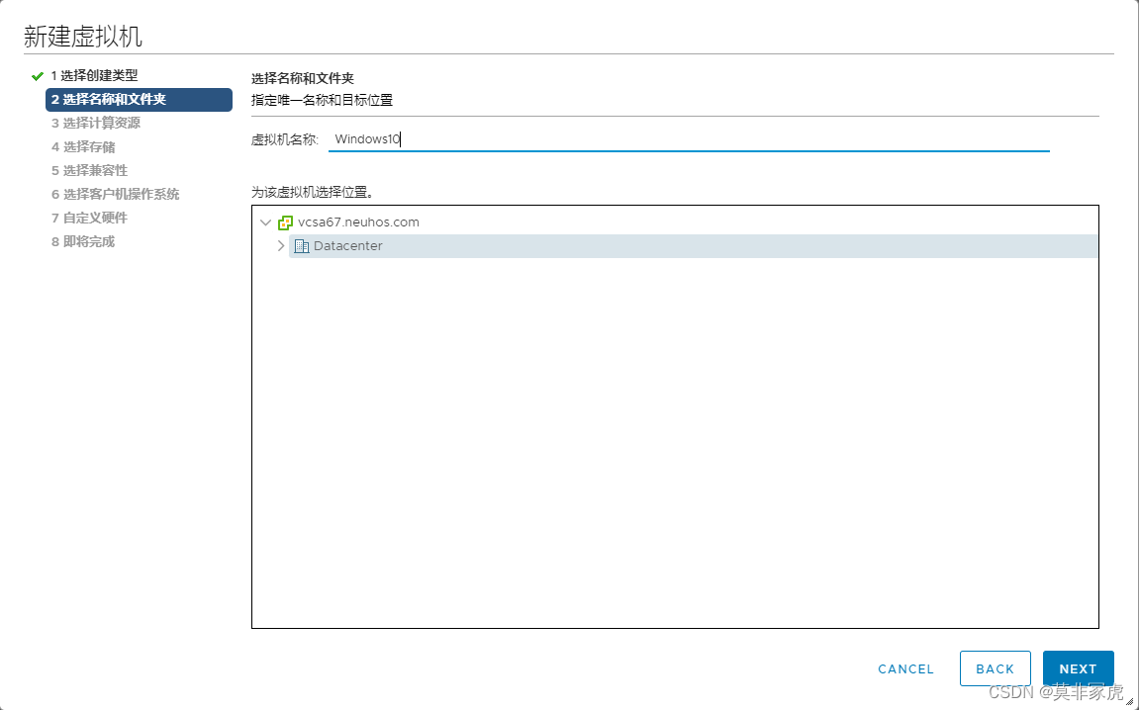Viewport: 1139px width, 710px height.
Task: Click the Datacenter building icon
Action: [302, 246]
